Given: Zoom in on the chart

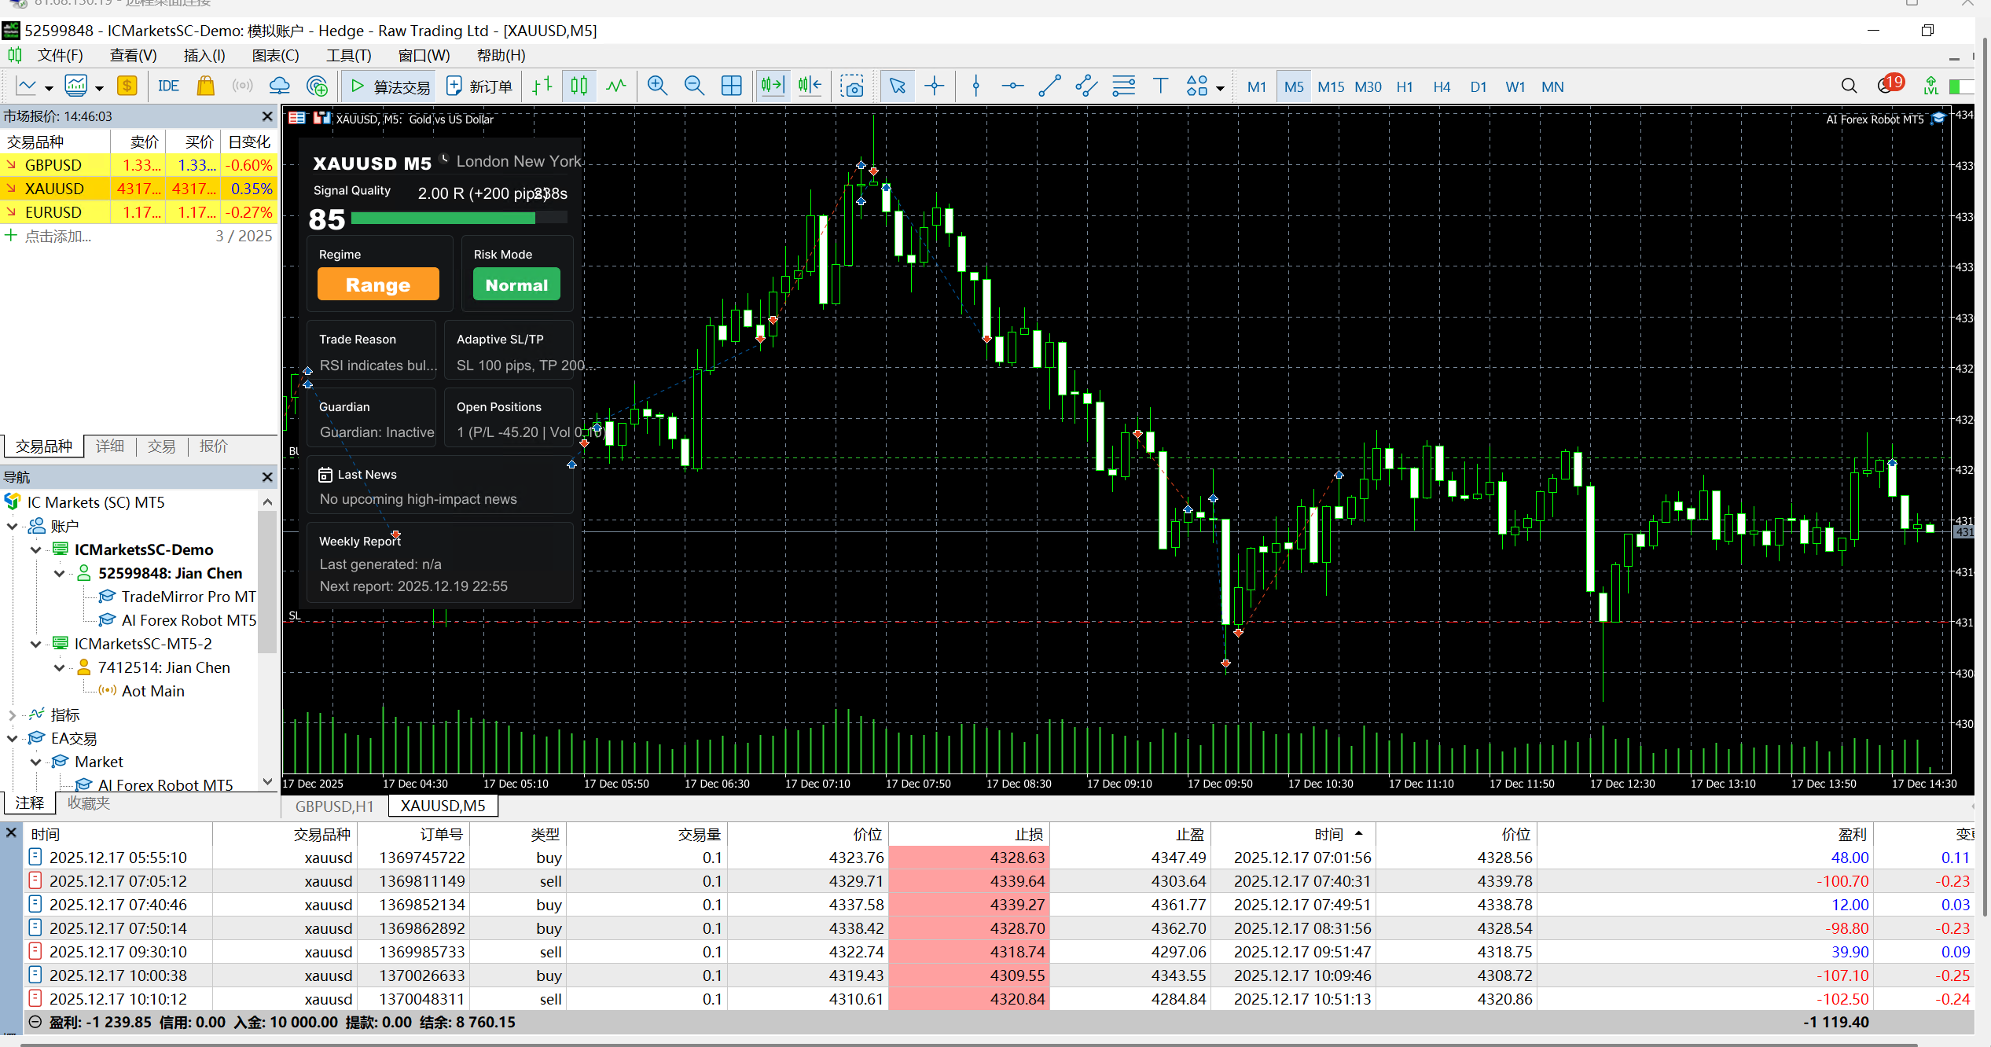Looking at the screenshot, I should pos(657,86).
